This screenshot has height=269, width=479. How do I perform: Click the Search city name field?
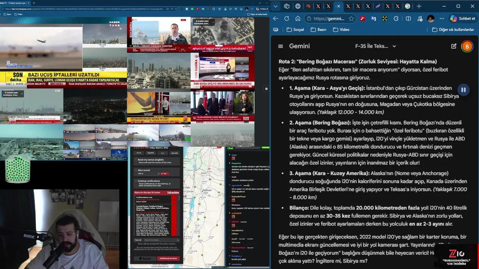point(161,240)
